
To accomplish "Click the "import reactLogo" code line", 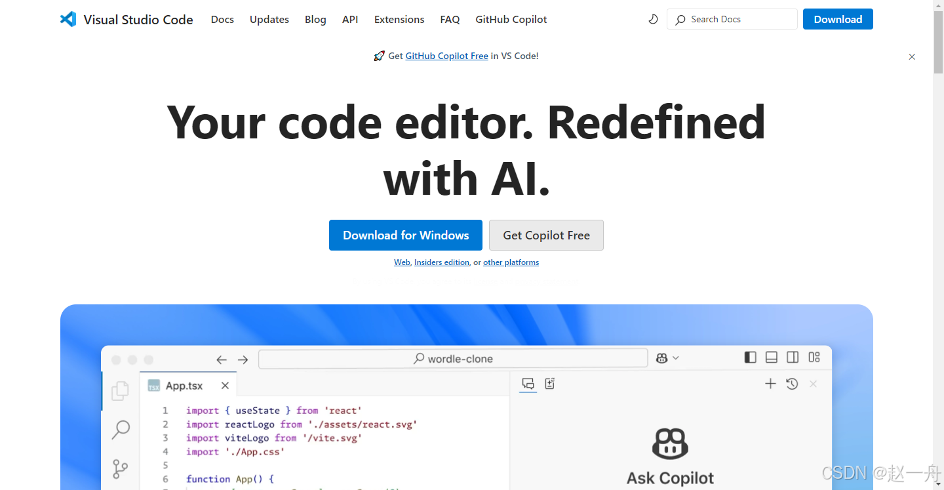I will 302,424.
